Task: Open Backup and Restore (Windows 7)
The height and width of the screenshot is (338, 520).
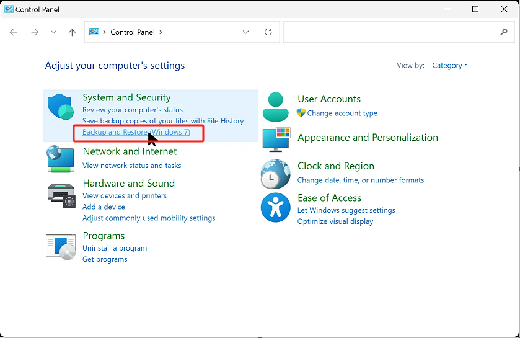Action: [136, 132]
